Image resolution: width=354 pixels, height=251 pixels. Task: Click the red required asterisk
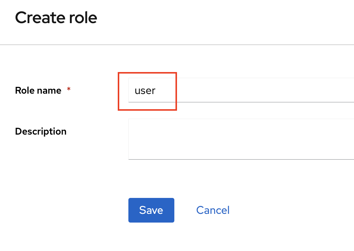coord(69,90)
